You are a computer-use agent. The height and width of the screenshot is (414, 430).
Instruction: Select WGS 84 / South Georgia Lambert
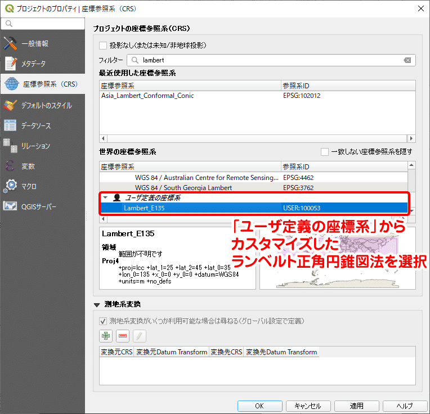183,188
